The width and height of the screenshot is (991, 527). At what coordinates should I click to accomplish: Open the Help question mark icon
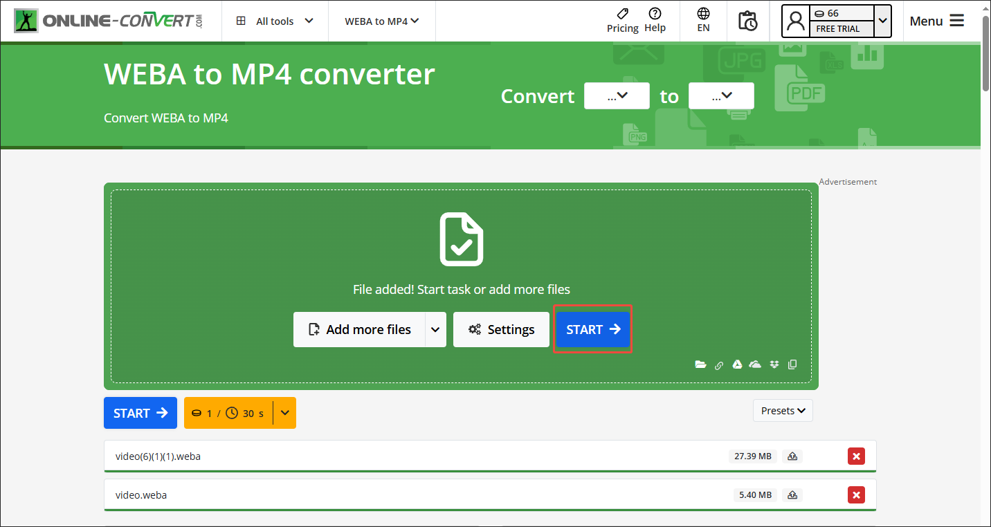point(655,14)
